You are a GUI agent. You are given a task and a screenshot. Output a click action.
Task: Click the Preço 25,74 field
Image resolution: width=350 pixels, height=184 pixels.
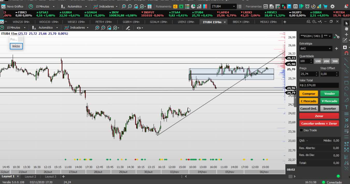pos(309,74)
